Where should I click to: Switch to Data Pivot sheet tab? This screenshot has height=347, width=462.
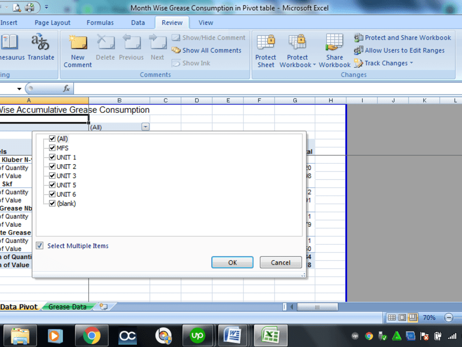(19, 307)
